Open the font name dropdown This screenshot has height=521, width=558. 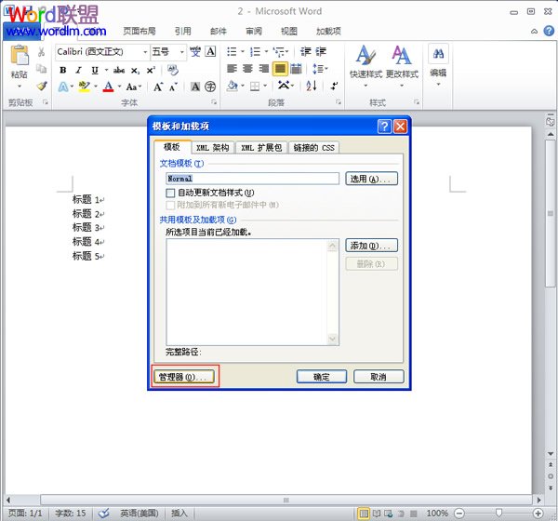[145, 52]
